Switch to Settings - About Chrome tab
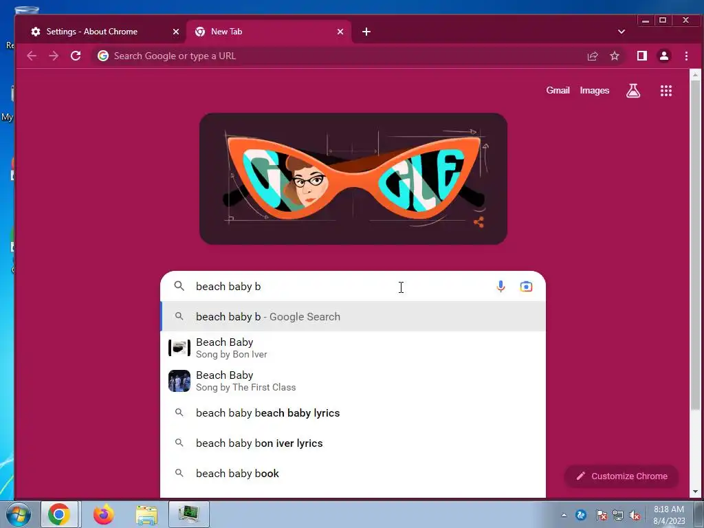Screen dimensions: 704x528 coord(92,32)
